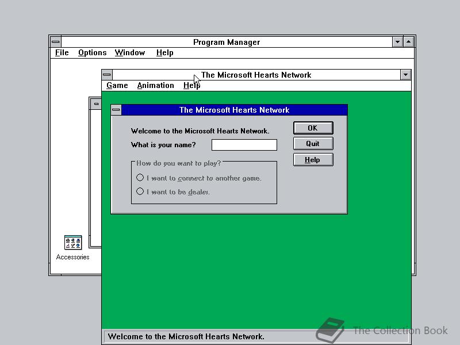
Task: Open the Window menu in Program Manager
Action: (129, 52)
